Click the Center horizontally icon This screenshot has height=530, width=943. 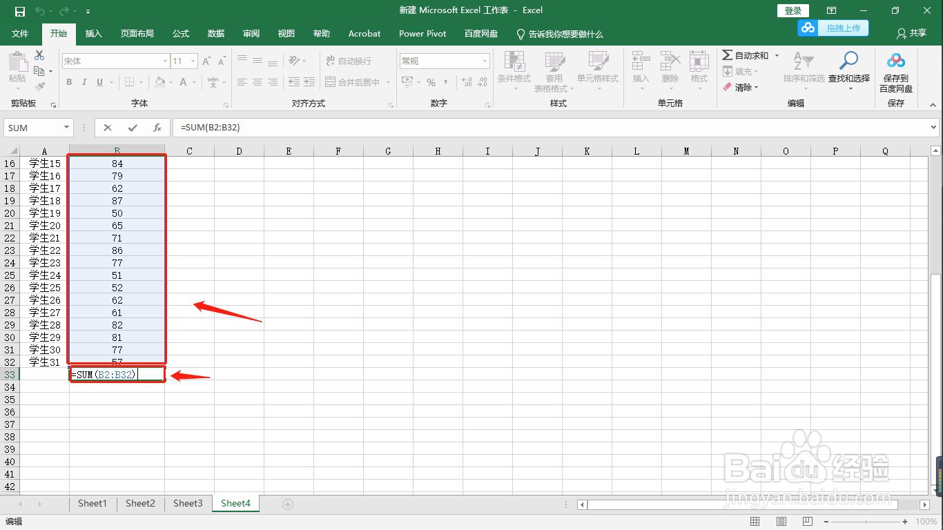[x=257, y=82]
